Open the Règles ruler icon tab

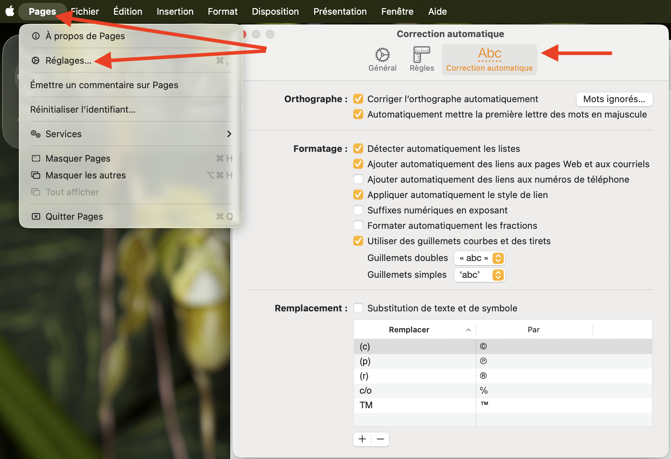pos(422,55)
